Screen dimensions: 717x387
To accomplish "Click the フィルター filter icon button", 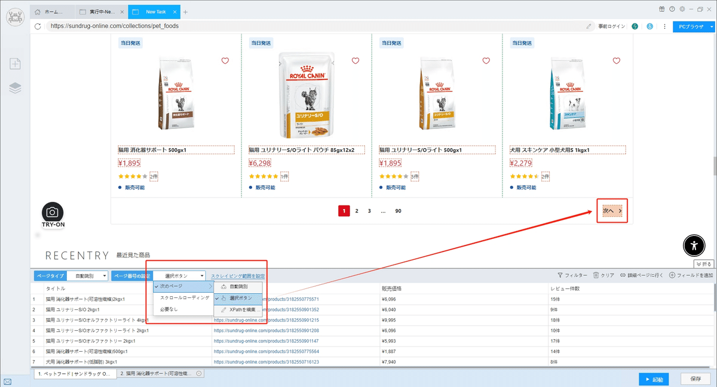I will pyautogui.click(x=572, y=275).
